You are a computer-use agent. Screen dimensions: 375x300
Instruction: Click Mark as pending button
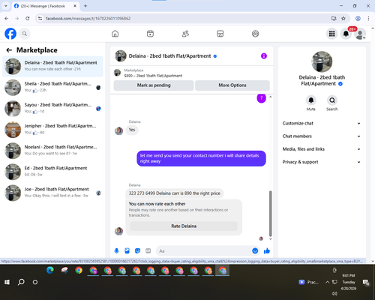(x=154, y=85)
